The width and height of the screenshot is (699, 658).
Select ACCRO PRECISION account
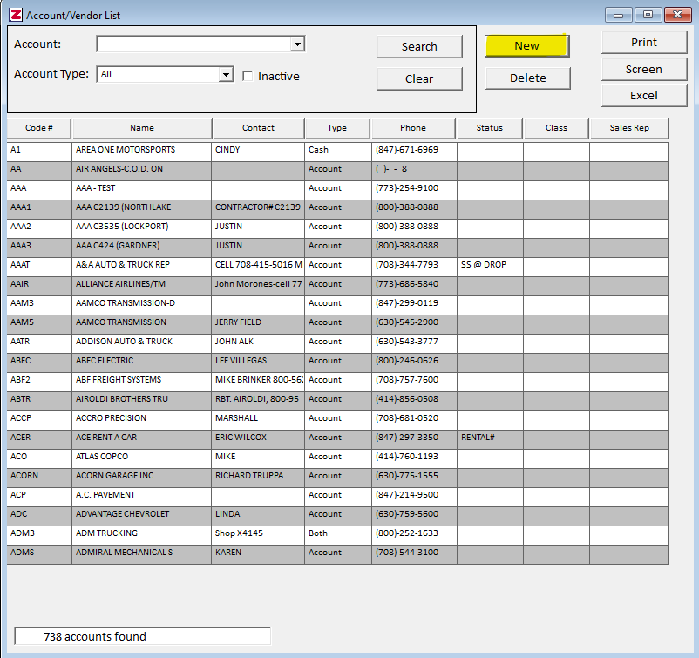(338, 420)
